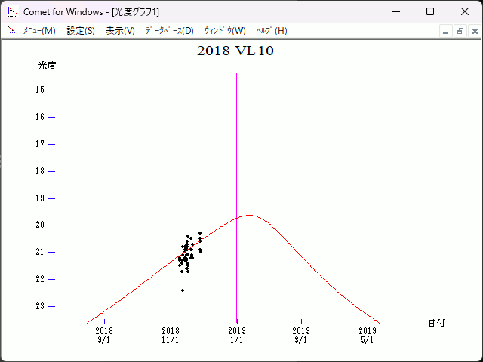This screenshot has height=362, width=483.
Task: Open the 設定(S) settings menu
Action: tap(81, 31)
